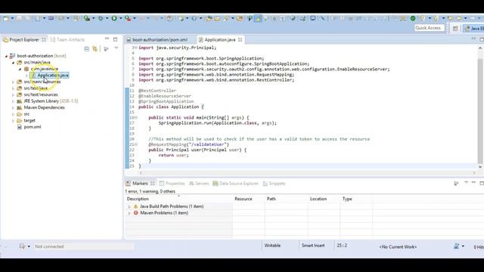The width and height of the screenshot is (484, 272).
Task: Click the Debug bug toolbar icon
Action: tap(101, 18)
